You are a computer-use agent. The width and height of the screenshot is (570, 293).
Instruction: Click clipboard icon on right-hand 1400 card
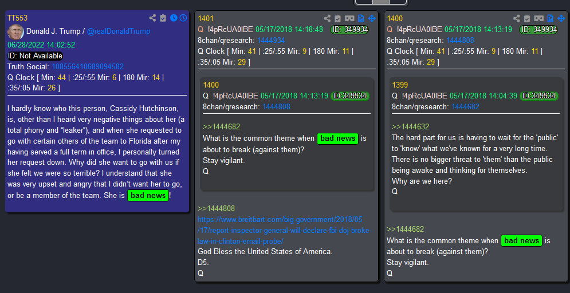[x=527, y=18]
